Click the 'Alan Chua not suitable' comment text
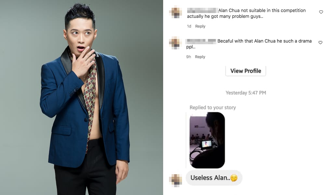This screenshot has width=325, height=195. pos(246,13)
